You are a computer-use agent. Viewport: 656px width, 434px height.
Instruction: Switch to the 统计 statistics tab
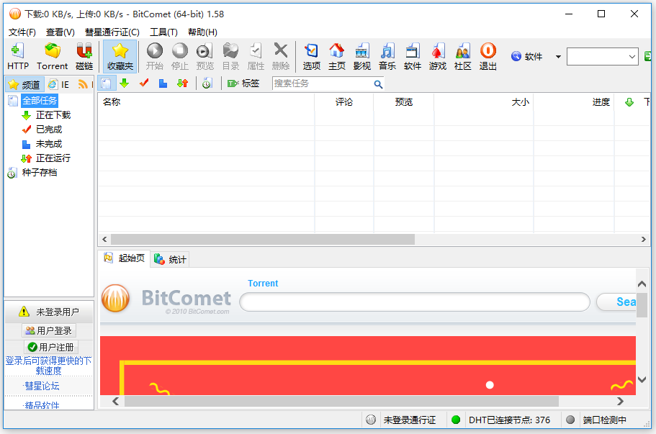[170, 260]
